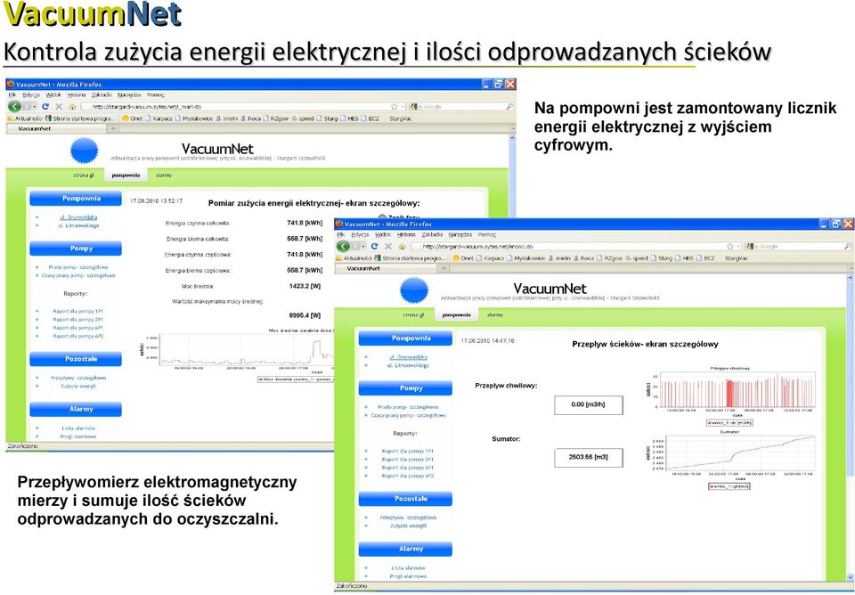855x595 pixels.
Task: Open Karpacz bookmark in the energy window
Action: click(159, 118)
